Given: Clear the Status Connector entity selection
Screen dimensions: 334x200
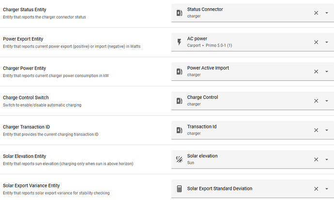Looking at the screenshot, I should pyautogui.click(x=316, y=13).
